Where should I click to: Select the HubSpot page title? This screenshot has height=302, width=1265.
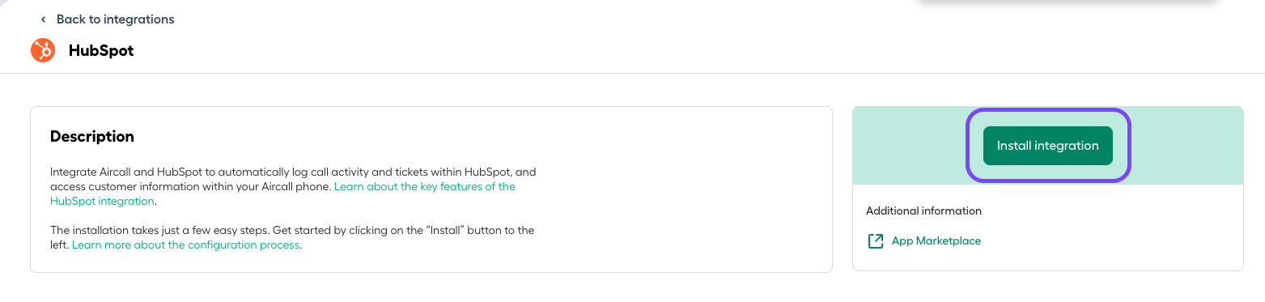click(x=101, y=51)
